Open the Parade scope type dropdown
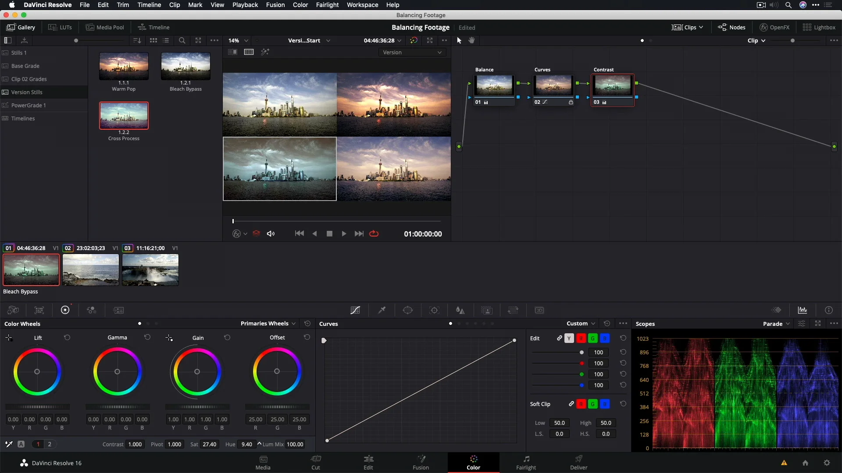This screenshot has width=842, height=473. (x=776, y=324)
